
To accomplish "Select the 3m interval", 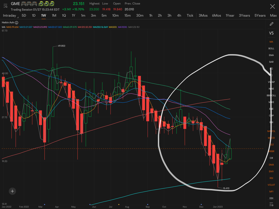I will click(94, 15).
